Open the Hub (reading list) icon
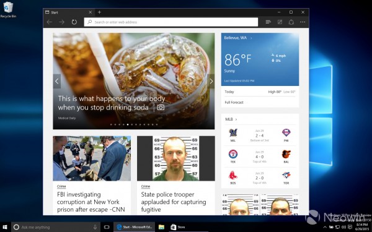The width and height of the screenshot is (372, 232). pyautogui.click(x=268, y=22)
